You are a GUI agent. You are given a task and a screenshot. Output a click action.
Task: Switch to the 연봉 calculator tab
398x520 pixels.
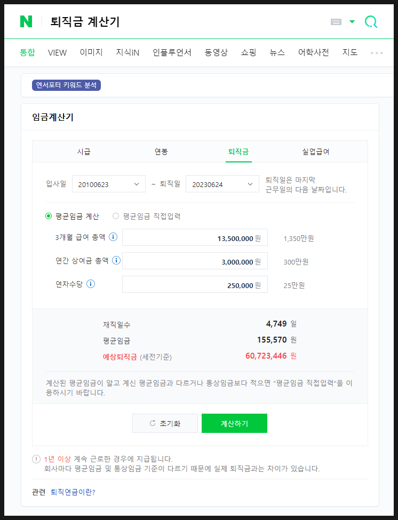pyautogui.click(x=161, y=151)
